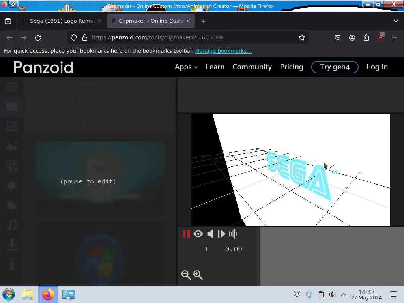Toggle the audio waveform display icon
The height and width of the screenshot is (303, 404).
234,234
